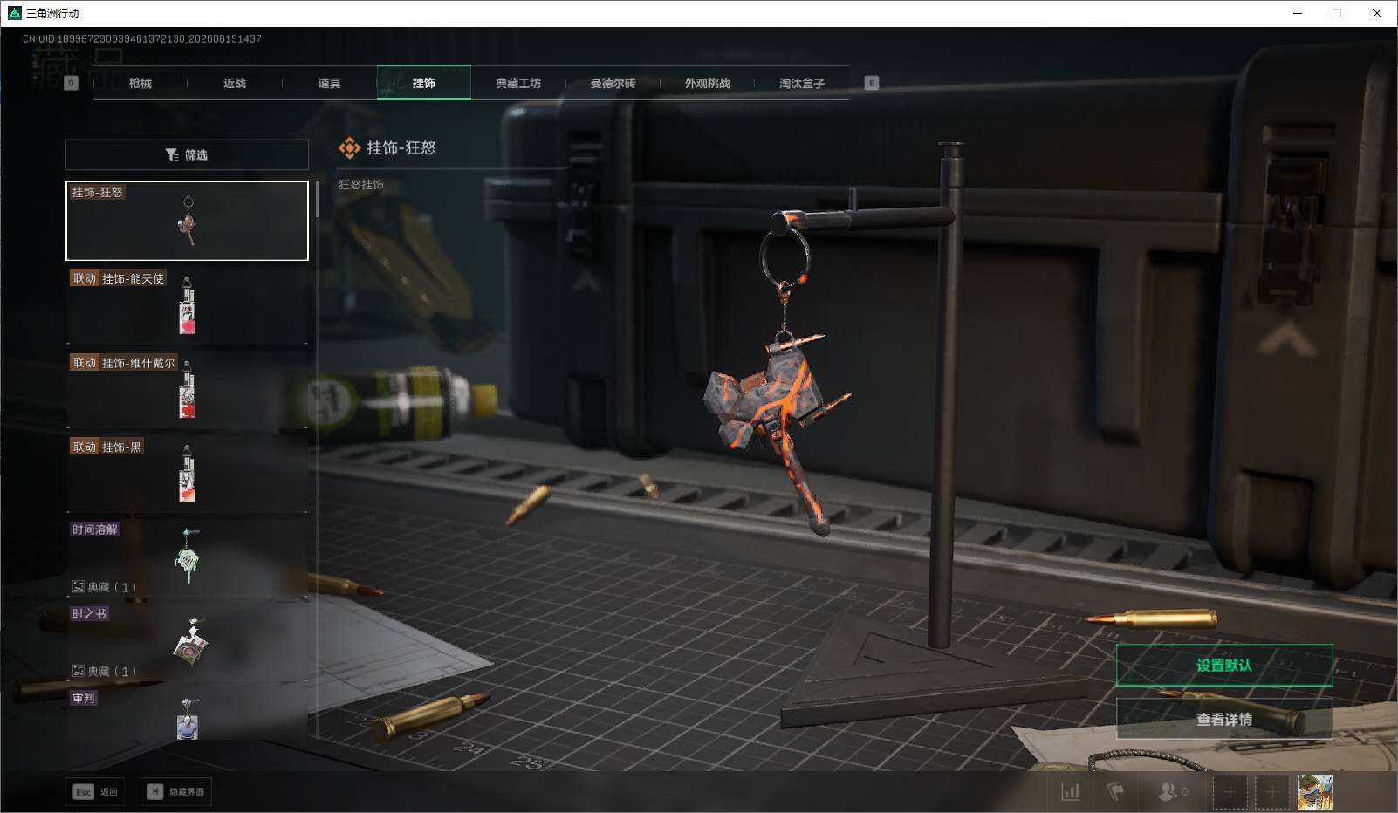Maximize the 三角洲行动 window
The width and height of the screenshot is (1398, 813).
1337,13
